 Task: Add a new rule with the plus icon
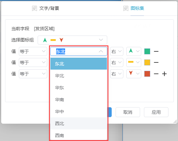pos(164,74)
